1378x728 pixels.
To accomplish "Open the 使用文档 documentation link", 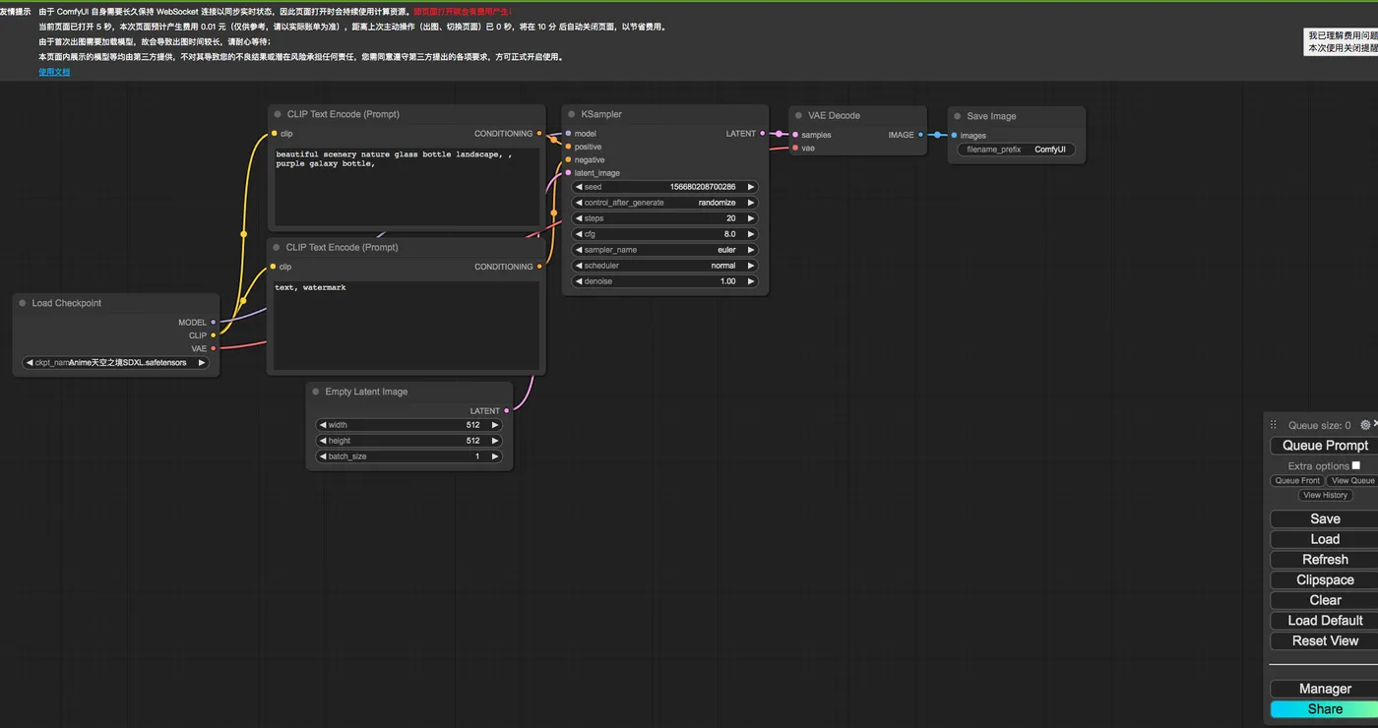I will point(54,72).
